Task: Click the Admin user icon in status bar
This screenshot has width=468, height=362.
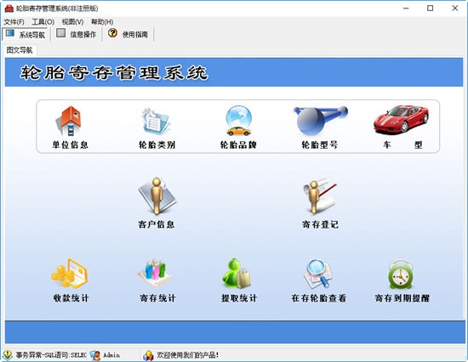Action: click(95, 355)
